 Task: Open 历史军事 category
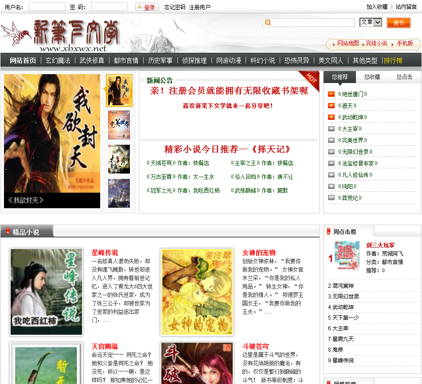(x=160, y=60)
